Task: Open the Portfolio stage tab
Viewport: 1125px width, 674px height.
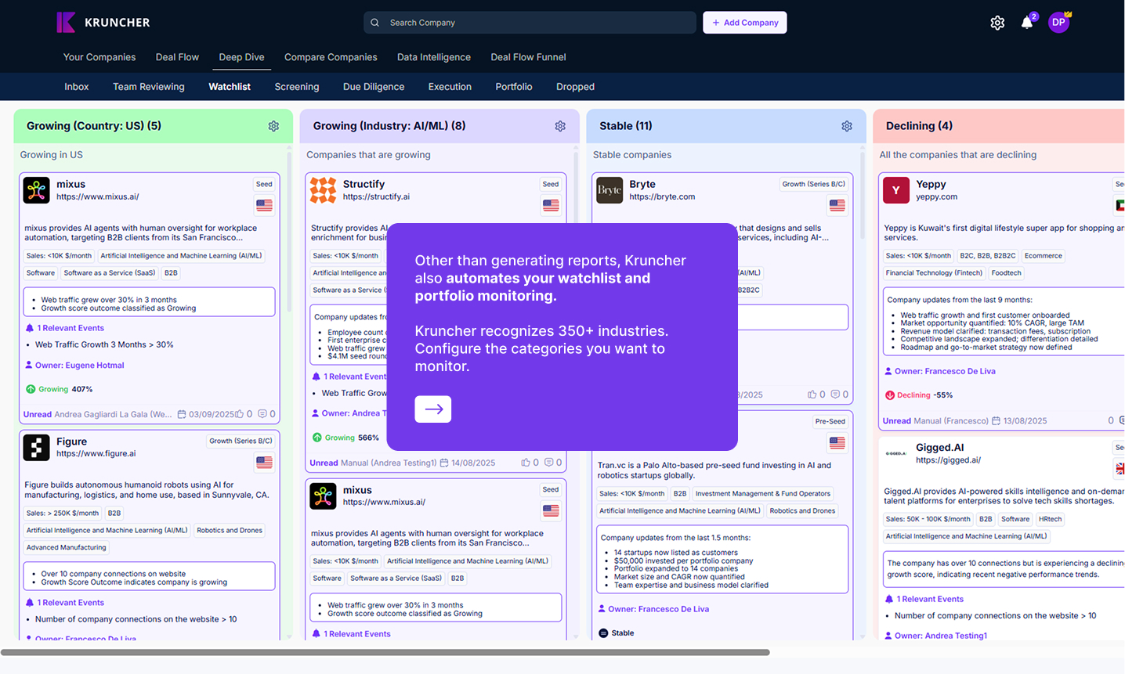Action: click(513, 87)
